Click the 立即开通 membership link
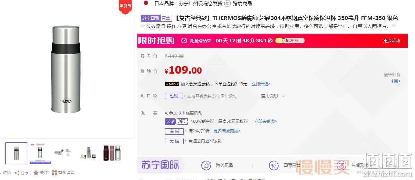Screen dimensions: 415x180 [261, 84]
